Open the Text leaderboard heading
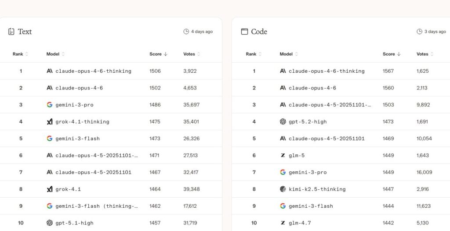Image resolution: width=450 pixels, height=231 pixels. point(25,32)
